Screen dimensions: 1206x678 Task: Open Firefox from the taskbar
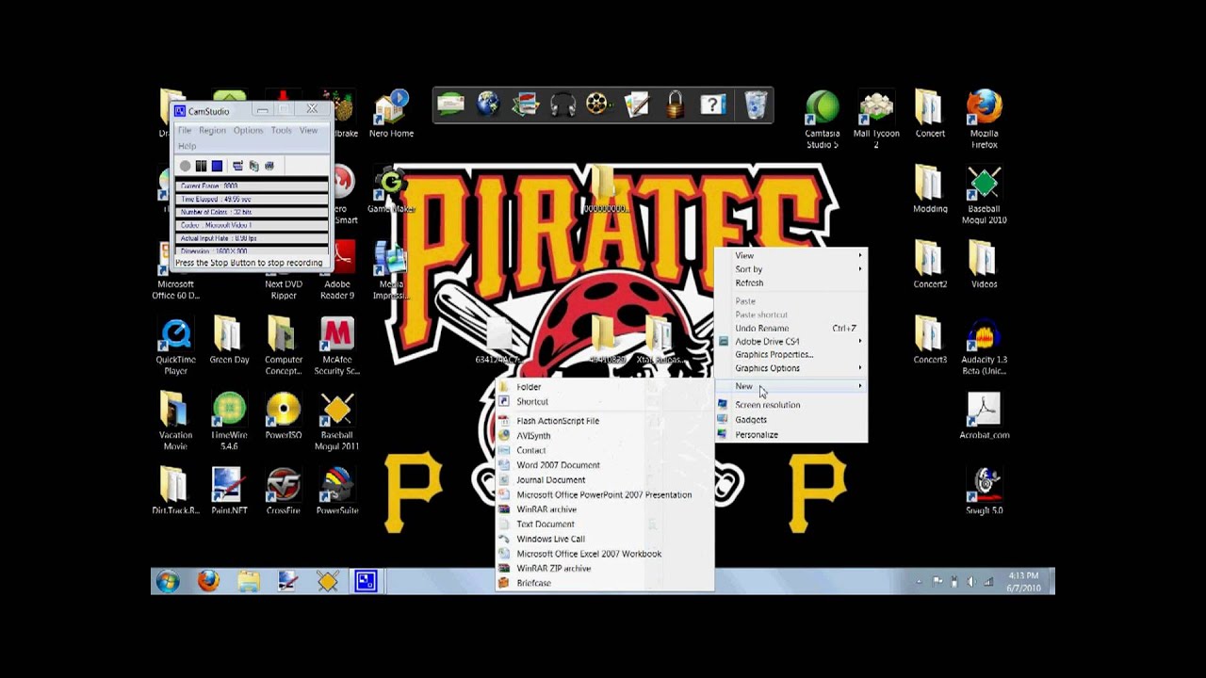pos(208,582)
